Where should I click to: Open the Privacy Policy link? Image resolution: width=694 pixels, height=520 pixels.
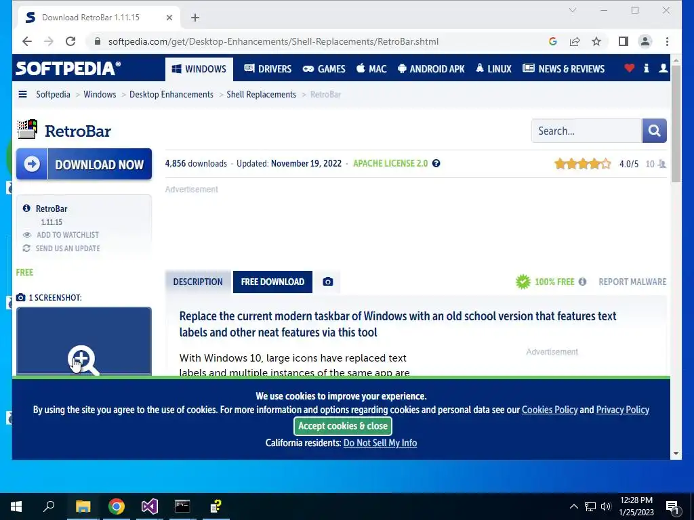[623, 410]
